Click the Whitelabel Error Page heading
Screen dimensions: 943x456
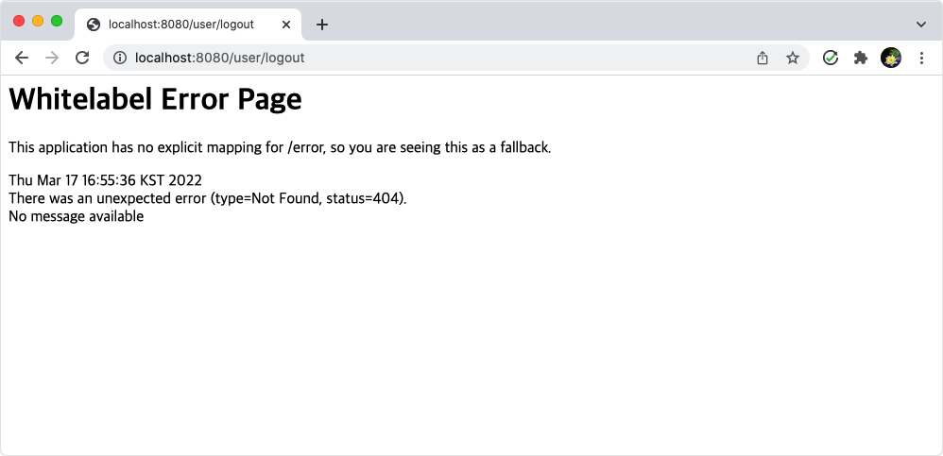(155, 100)
